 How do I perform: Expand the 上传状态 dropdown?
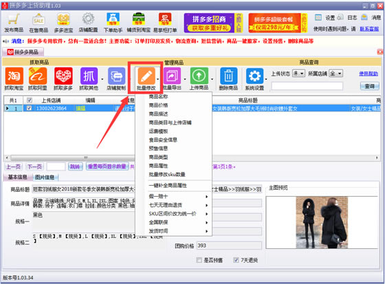298,73
